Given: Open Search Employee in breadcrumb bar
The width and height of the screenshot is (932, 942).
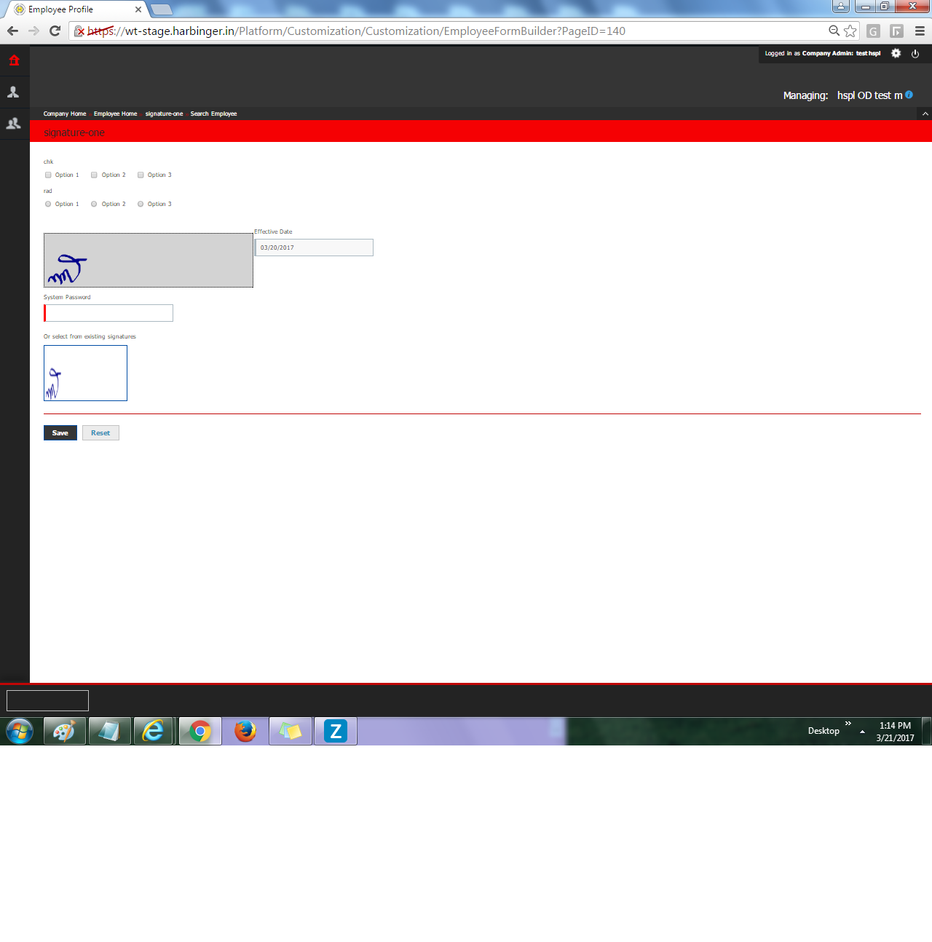Looking at the screenshot, I should [213, 114].
